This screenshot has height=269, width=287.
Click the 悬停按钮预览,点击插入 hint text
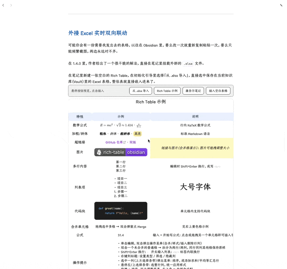(88, 91)
